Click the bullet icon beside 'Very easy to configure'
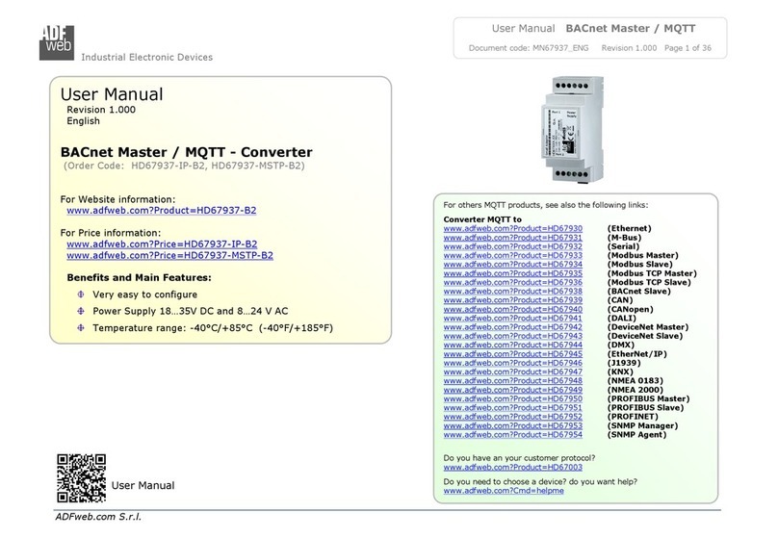The height and width of the screenshot is (538, 778). point(81,295)
